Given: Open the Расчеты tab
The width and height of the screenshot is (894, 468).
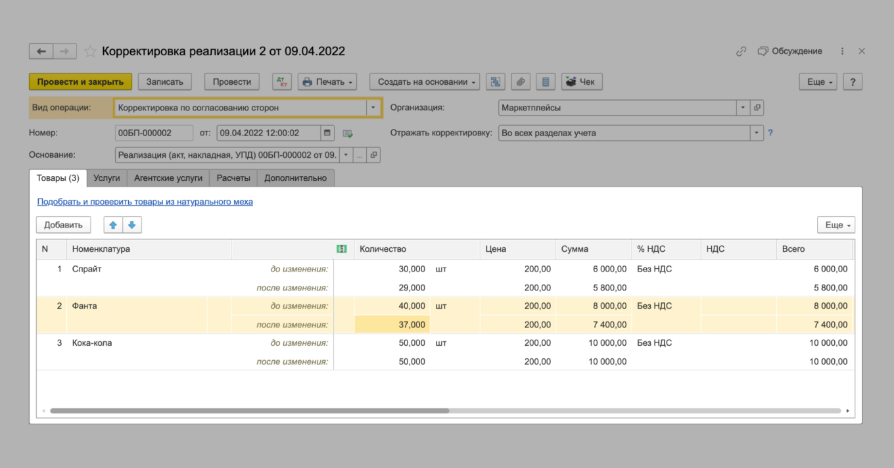Looking at the screenshot, I should point(233,177).
